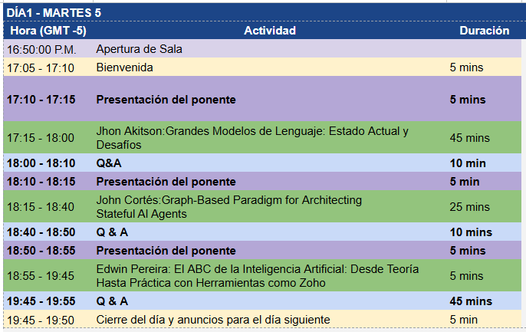Viewport: 526px width, 332px height.
Task: Click the Cierre del día y anuncios cell
Action: (x=270, y=319)
